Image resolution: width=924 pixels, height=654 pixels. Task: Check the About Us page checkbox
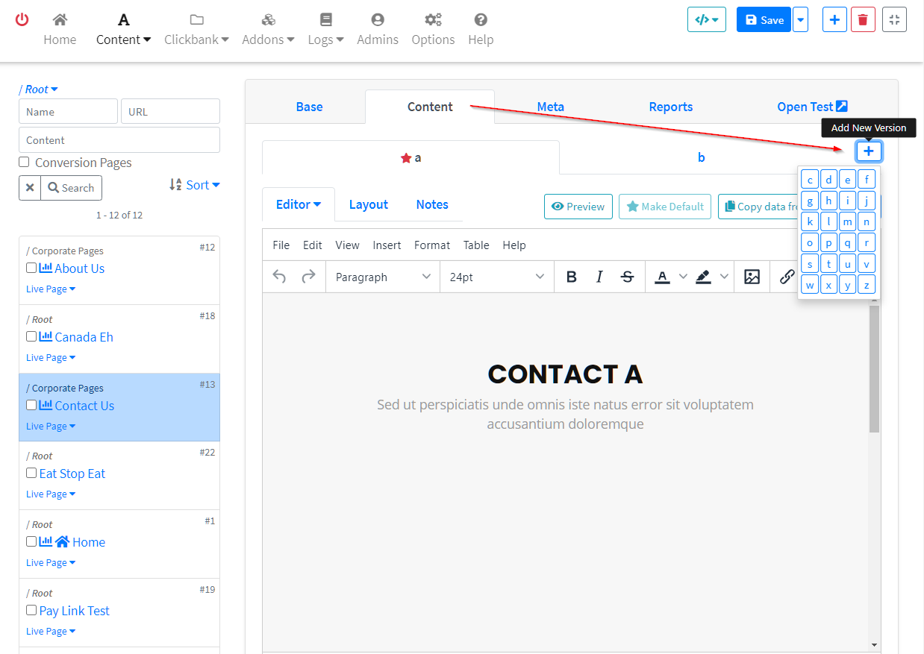coord(31,268)
